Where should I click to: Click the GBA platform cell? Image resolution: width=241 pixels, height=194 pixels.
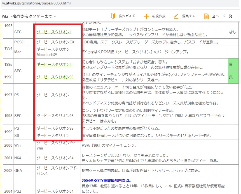(24, 171)
